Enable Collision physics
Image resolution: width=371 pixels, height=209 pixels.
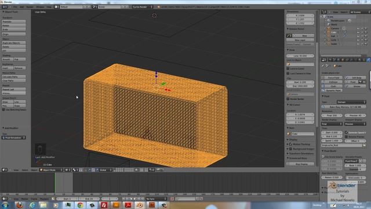pyautogui.click(x=332, y=82)
